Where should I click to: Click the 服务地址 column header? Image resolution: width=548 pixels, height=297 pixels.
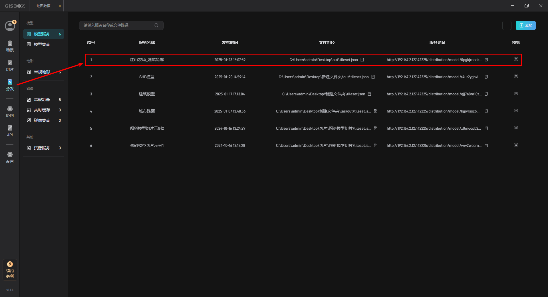pos(438,43)
